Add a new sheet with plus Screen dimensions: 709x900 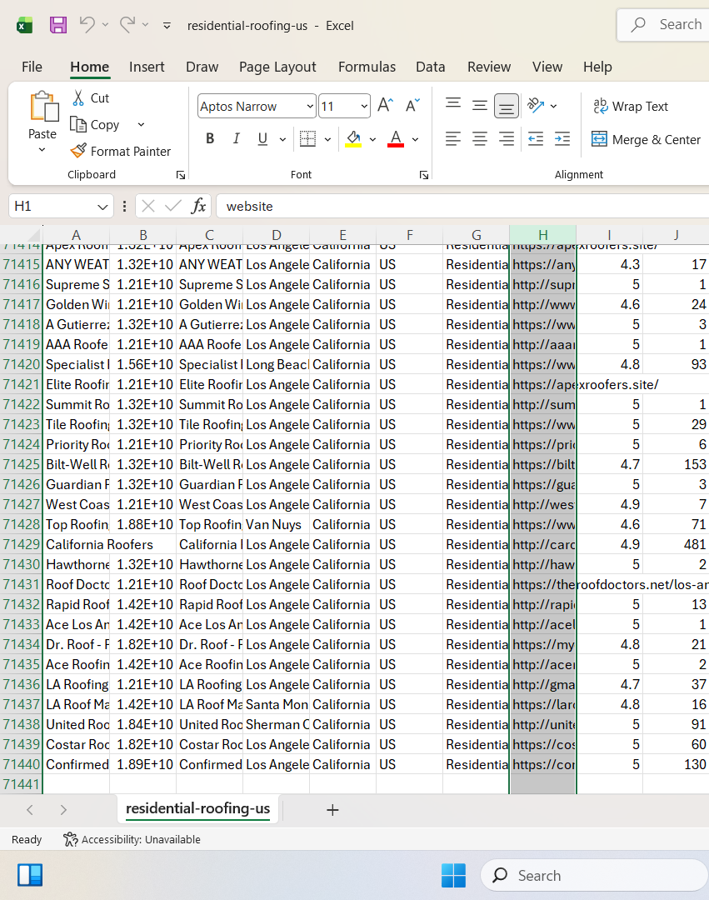pos(332,810)
